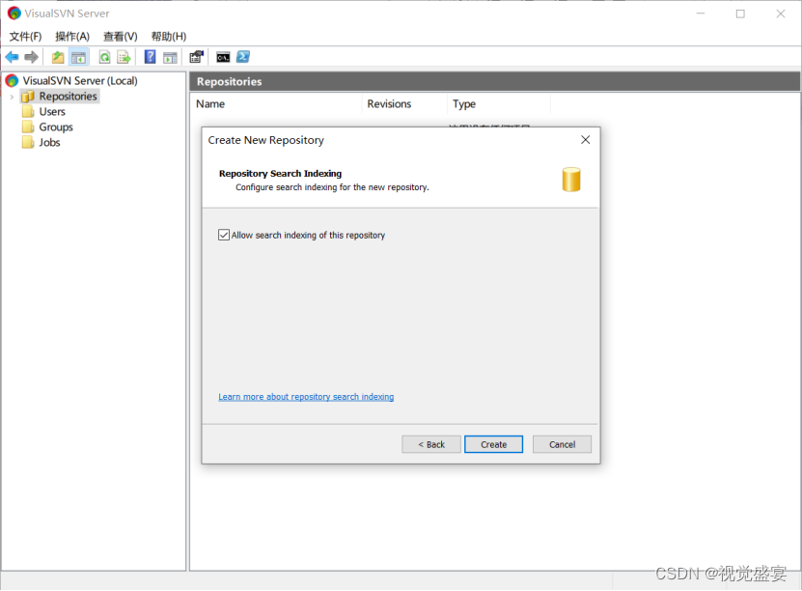Minimize the VisualSVN Server window
Image resolution: width=802 pixels, height=591 pixels.
pyautogui.click(x=701, y=14)
